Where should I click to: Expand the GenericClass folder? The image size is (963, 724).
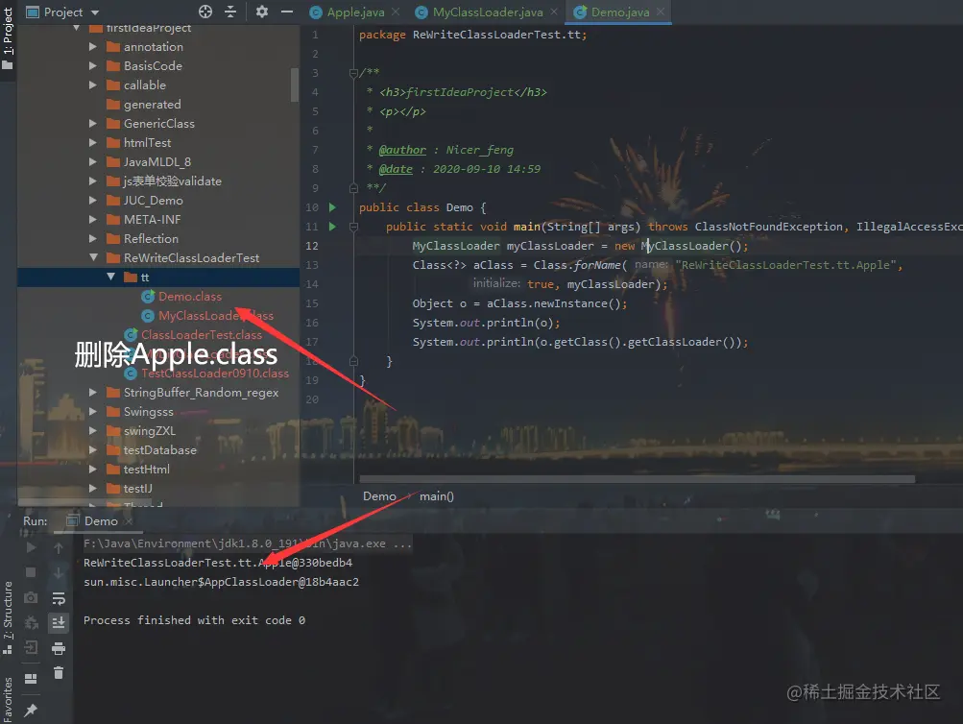coord(93,124)
